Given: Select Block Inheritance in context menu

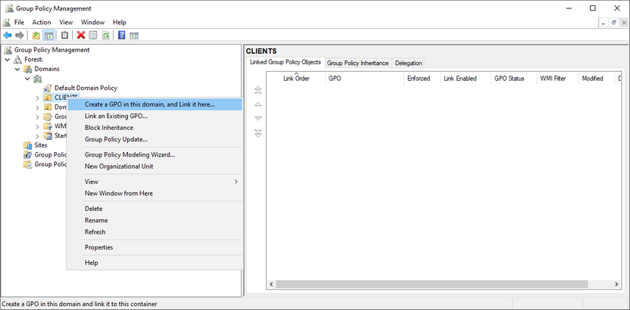Looking at the screenshot, I should pyautogui.click(x=154, y=128).
